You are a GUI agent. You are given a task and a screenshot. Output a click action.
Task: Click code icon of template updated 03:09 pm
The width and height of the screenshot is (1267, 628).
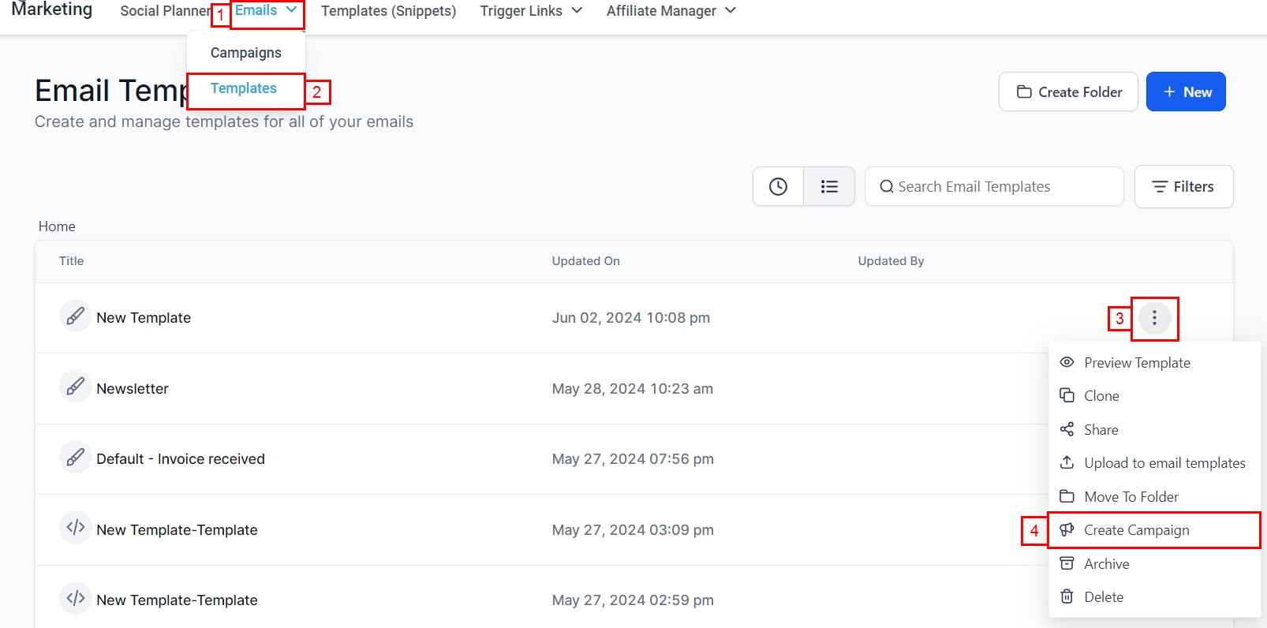[75, 528]
